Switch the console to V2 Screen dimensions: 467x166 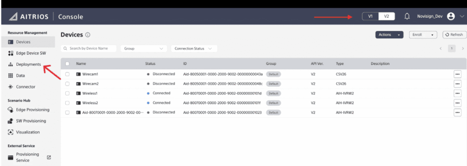tap(387, 16)
